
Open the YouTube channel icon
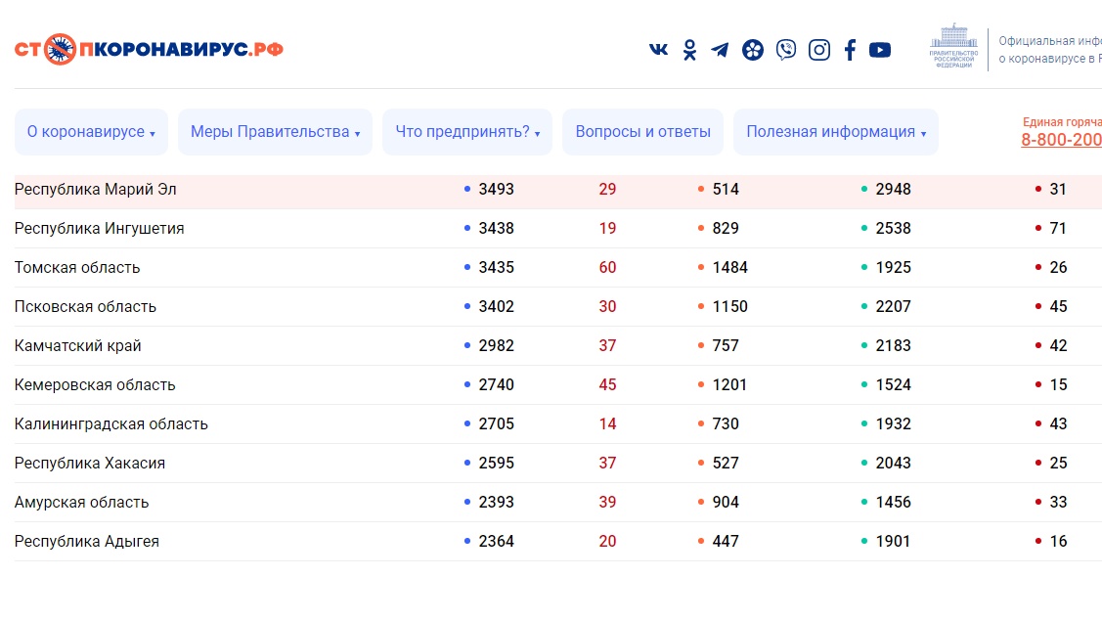[x=880, y=50]
